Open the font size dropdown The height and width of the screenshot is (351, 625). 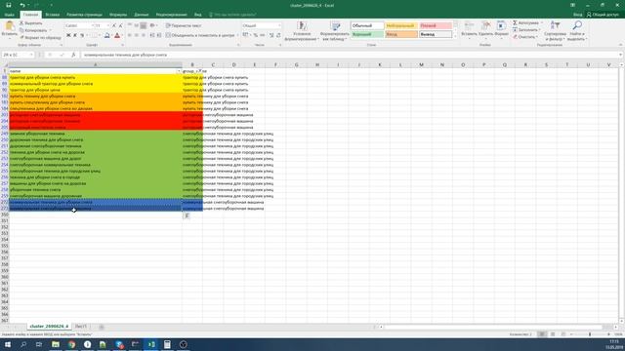108,25
